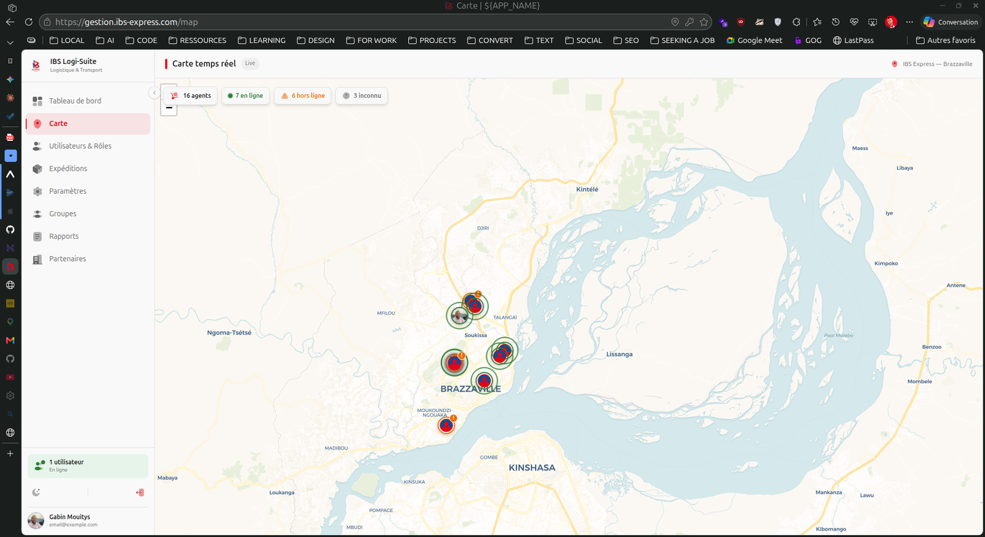Open Autres favoris folder
The height and width of the screenshot is (537, 985).
pyautogui.click(x=946, y=41)
